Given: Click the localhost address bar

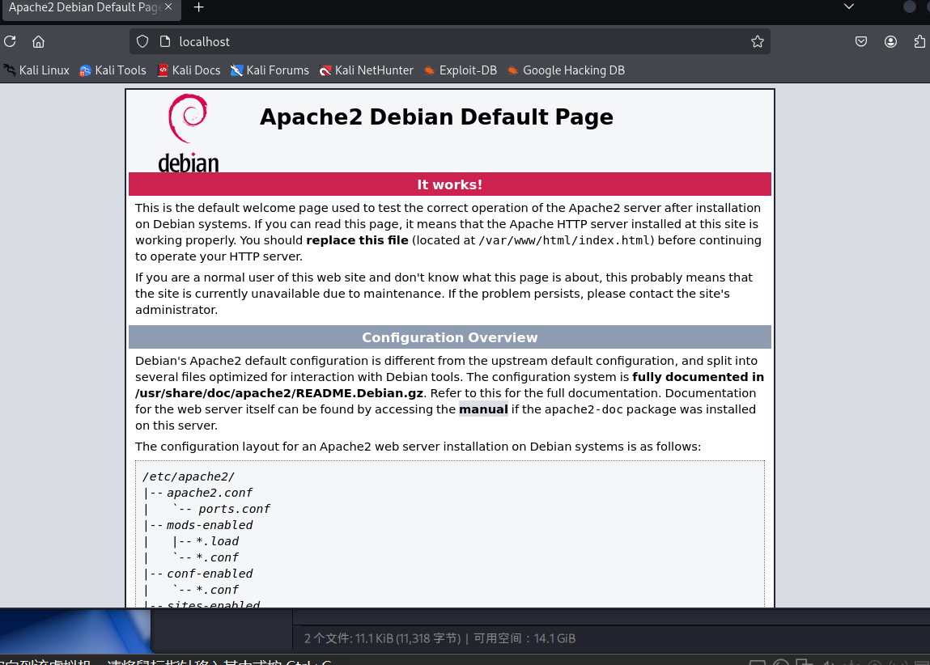Looking at the screenshot, I should [x=449, y=41].
